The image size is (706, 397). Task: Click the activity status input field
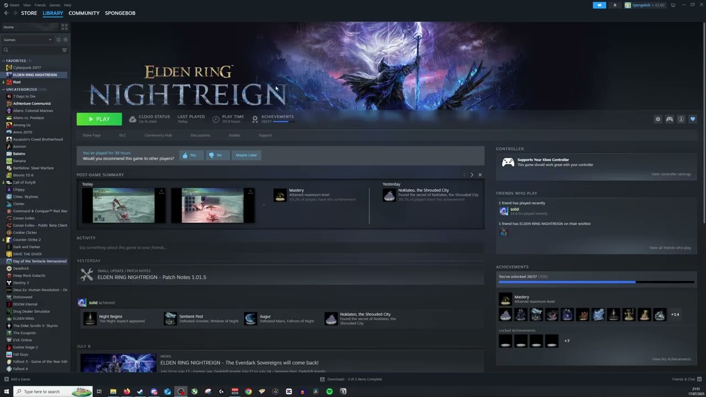point(280,248)
